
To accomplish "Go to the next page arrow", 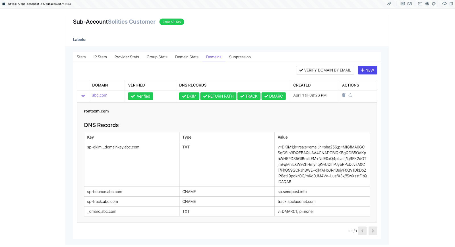I will point(373,231).
